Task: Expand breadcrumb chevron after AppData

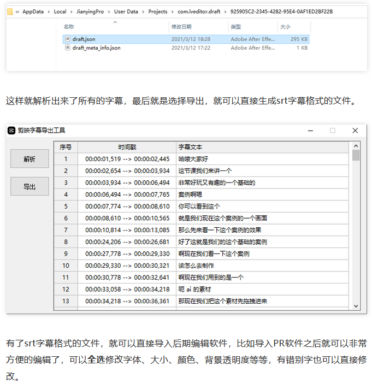Action: [49, 11]
